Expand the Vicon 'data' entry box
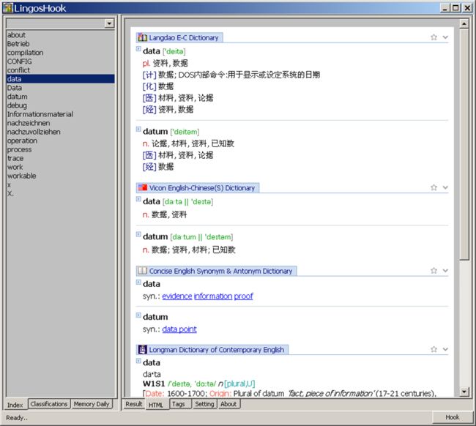 click(x=138, y=199)
